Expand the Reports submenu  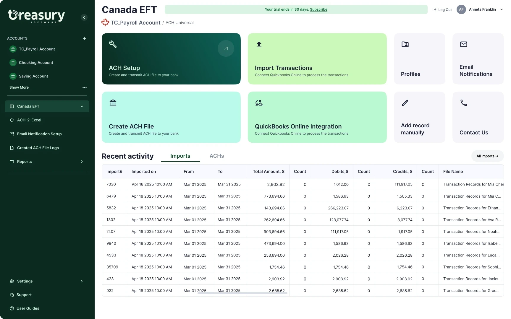[82, 162]
